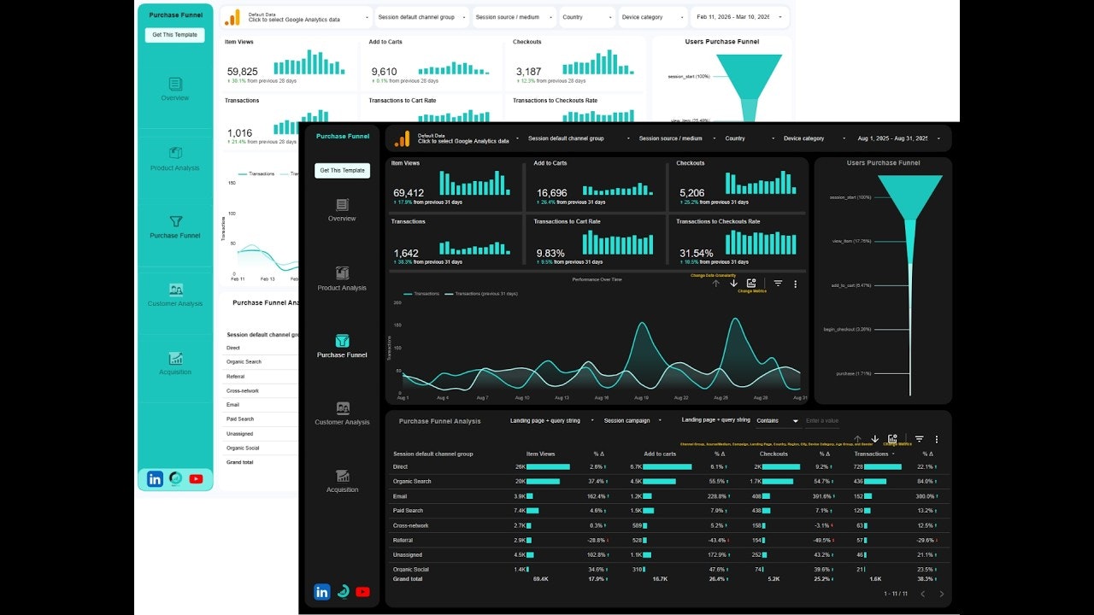Click Change Metrics icon above dark performance chart
The width and height of the screenshot is (1094, 615).
pos(751,283)
